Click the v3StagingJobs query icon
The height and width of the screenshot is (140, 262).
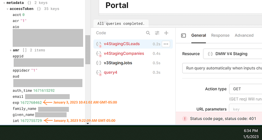click(99, 63)
